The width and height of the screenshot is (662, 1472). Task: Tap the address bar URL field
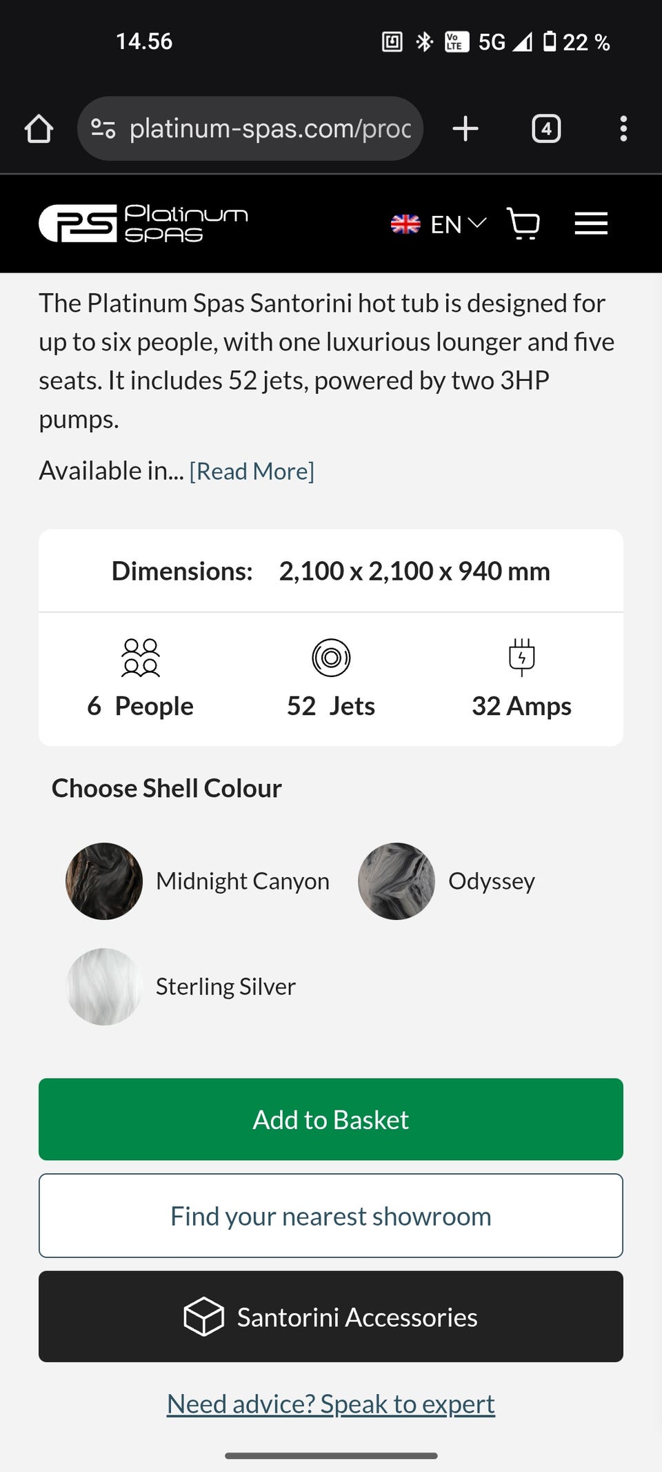[270, 128]
